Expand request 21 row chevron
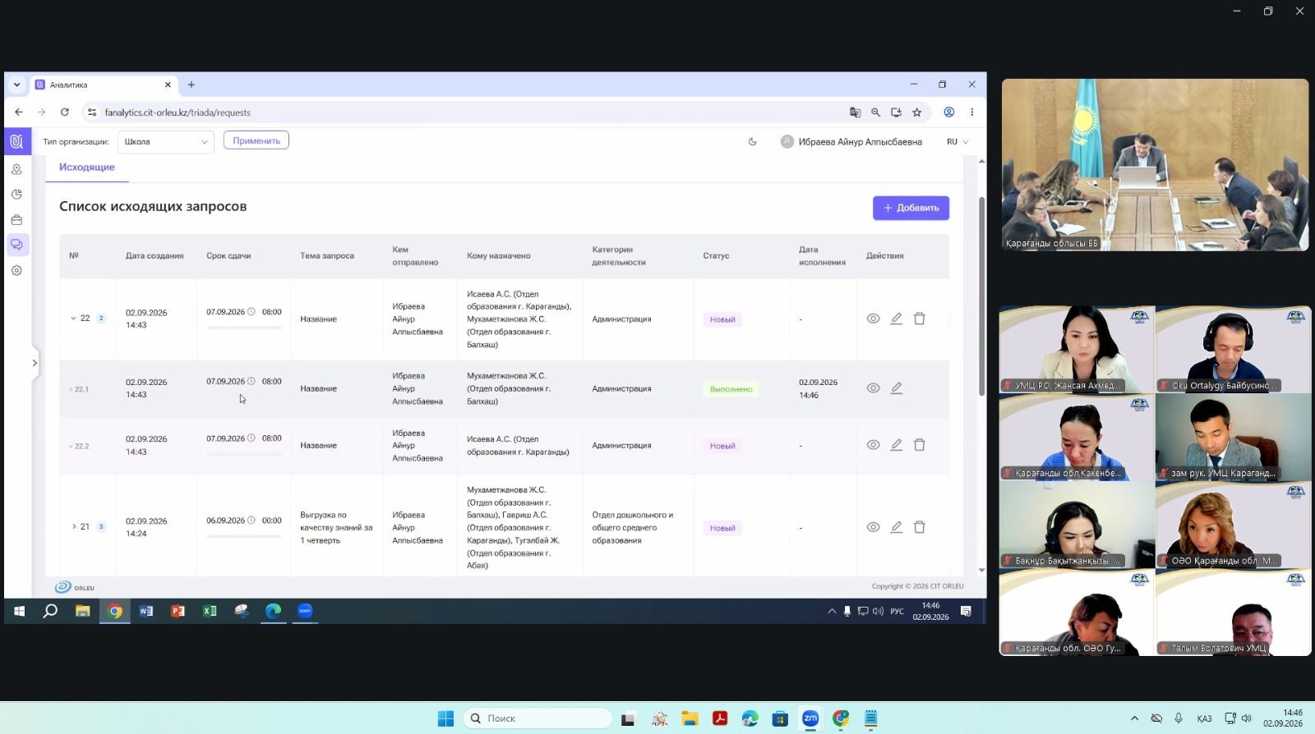1315x734 pixels. [x=73, y=527]
